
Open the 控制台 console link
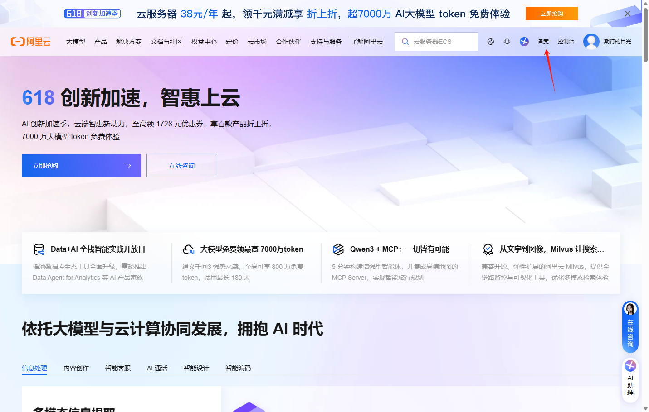click(x=566, y=42)
